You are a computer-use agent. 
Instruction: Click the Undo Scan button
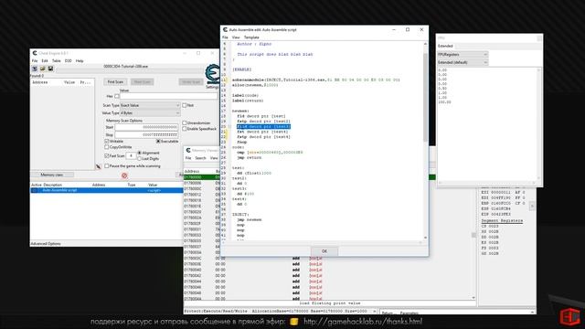click(191, 81)
